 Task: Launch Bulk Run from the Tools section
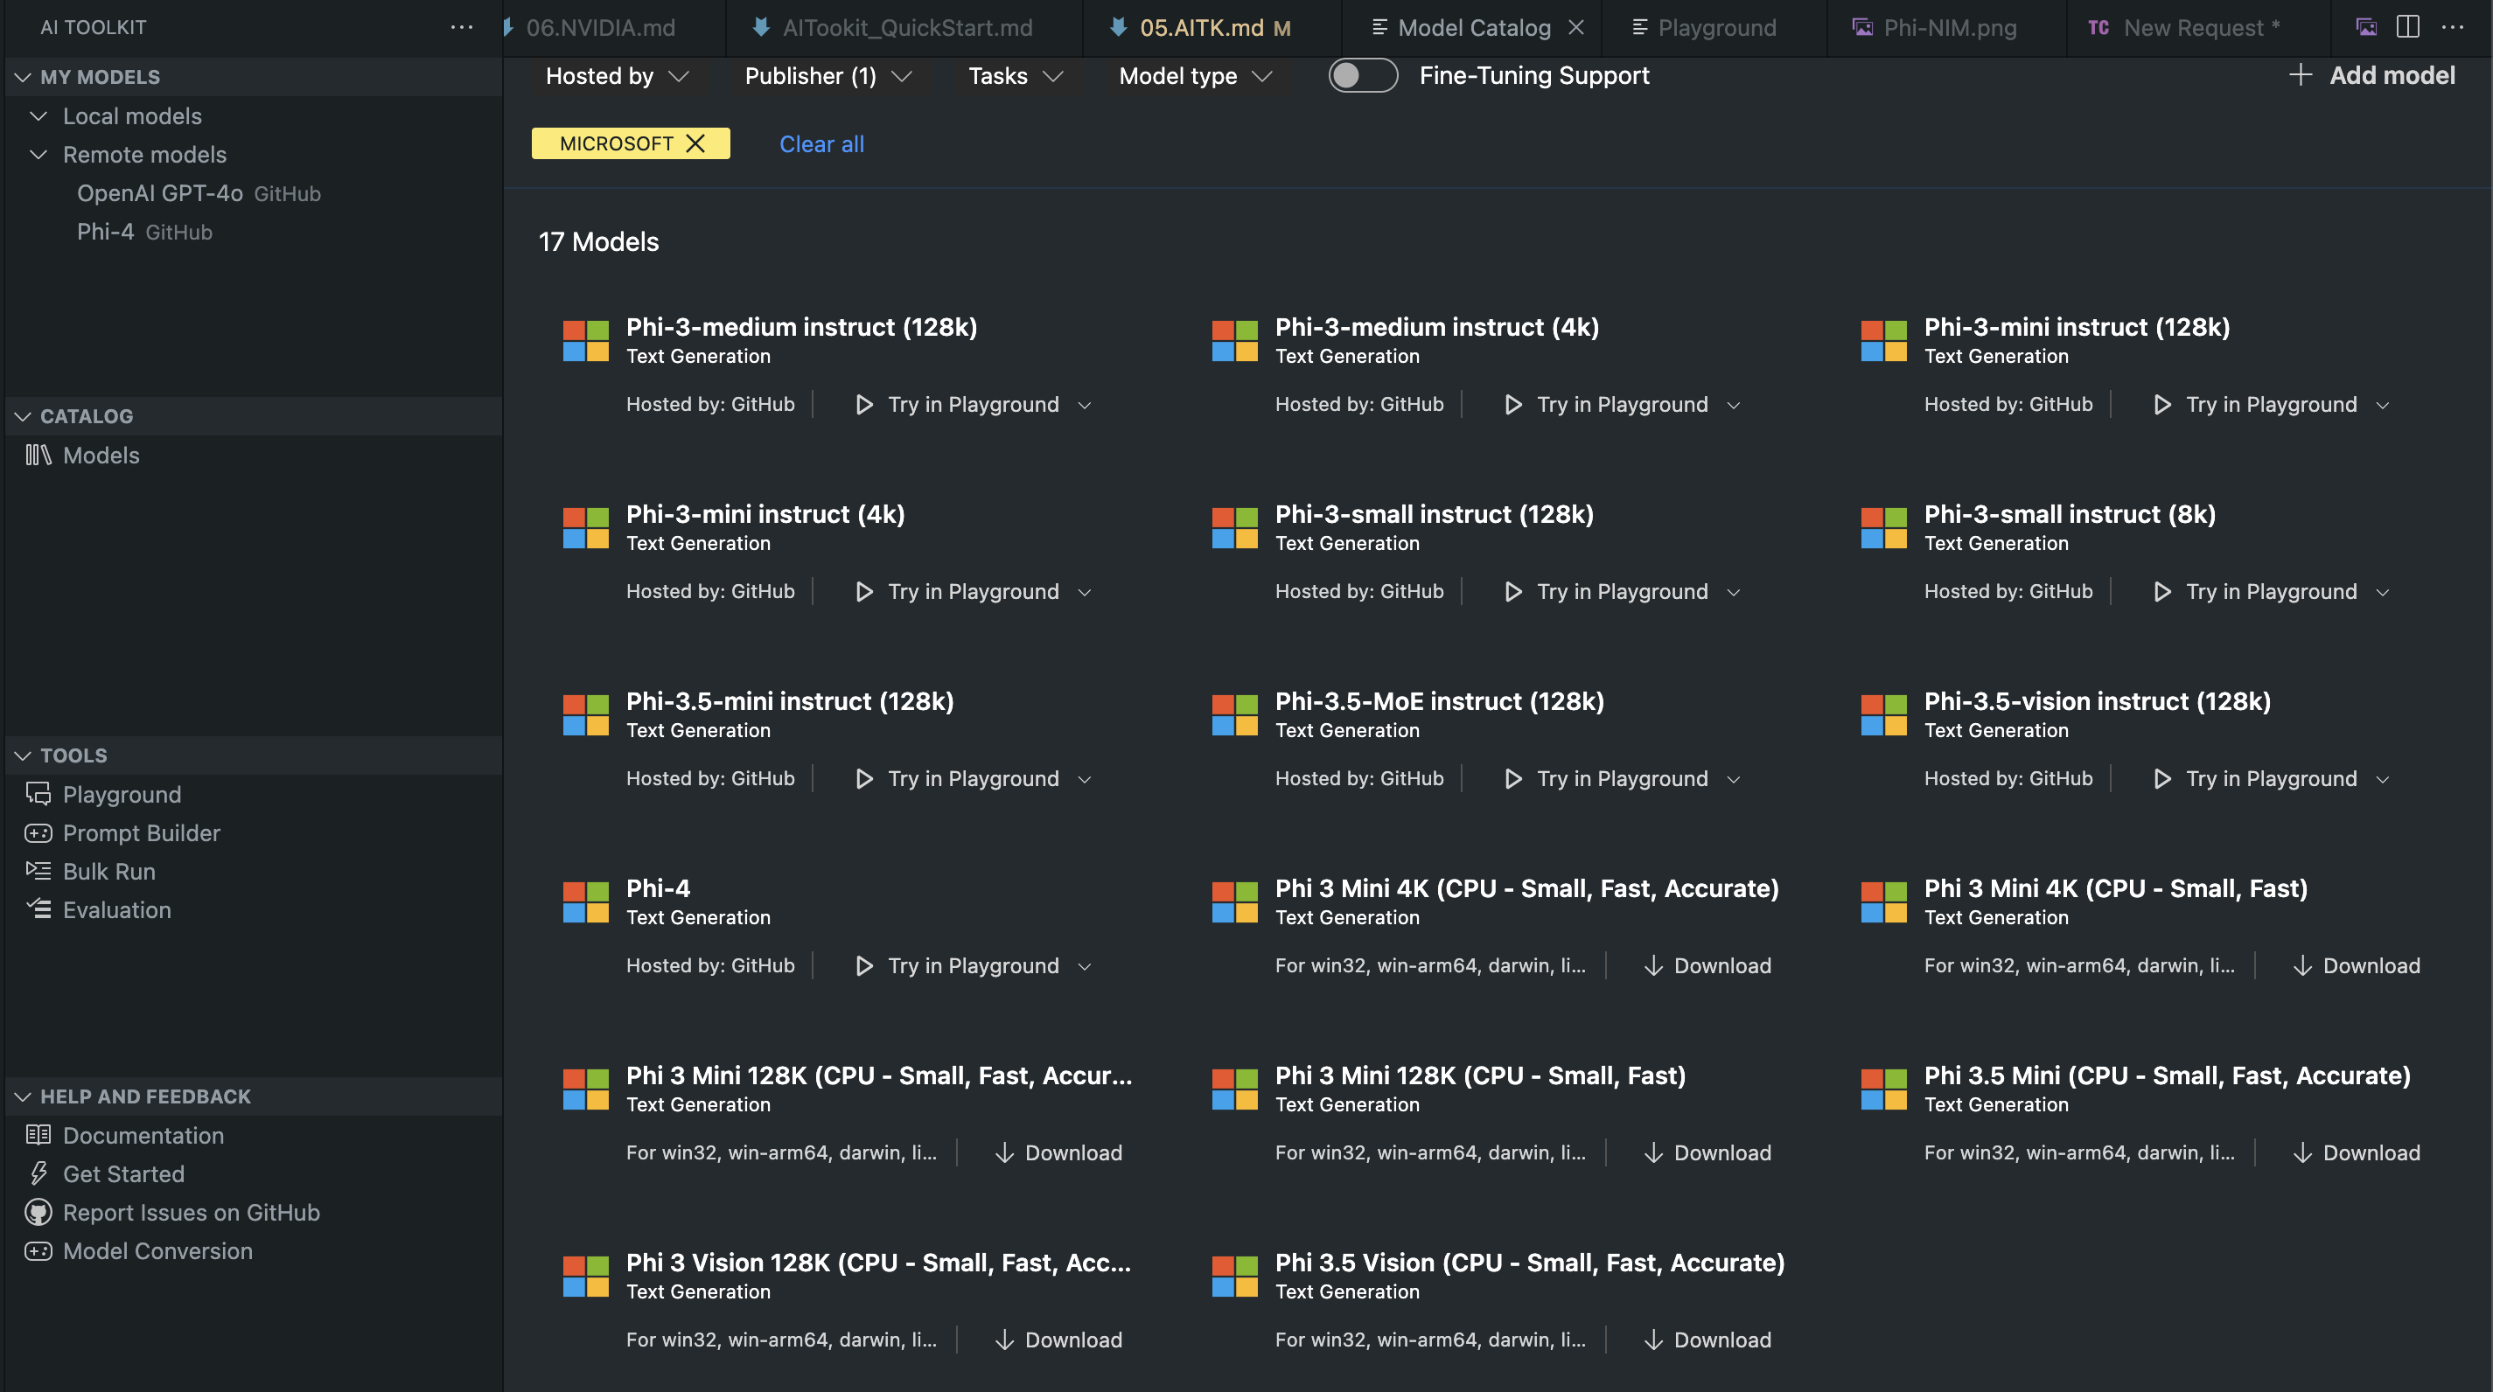tap(108, 872)
